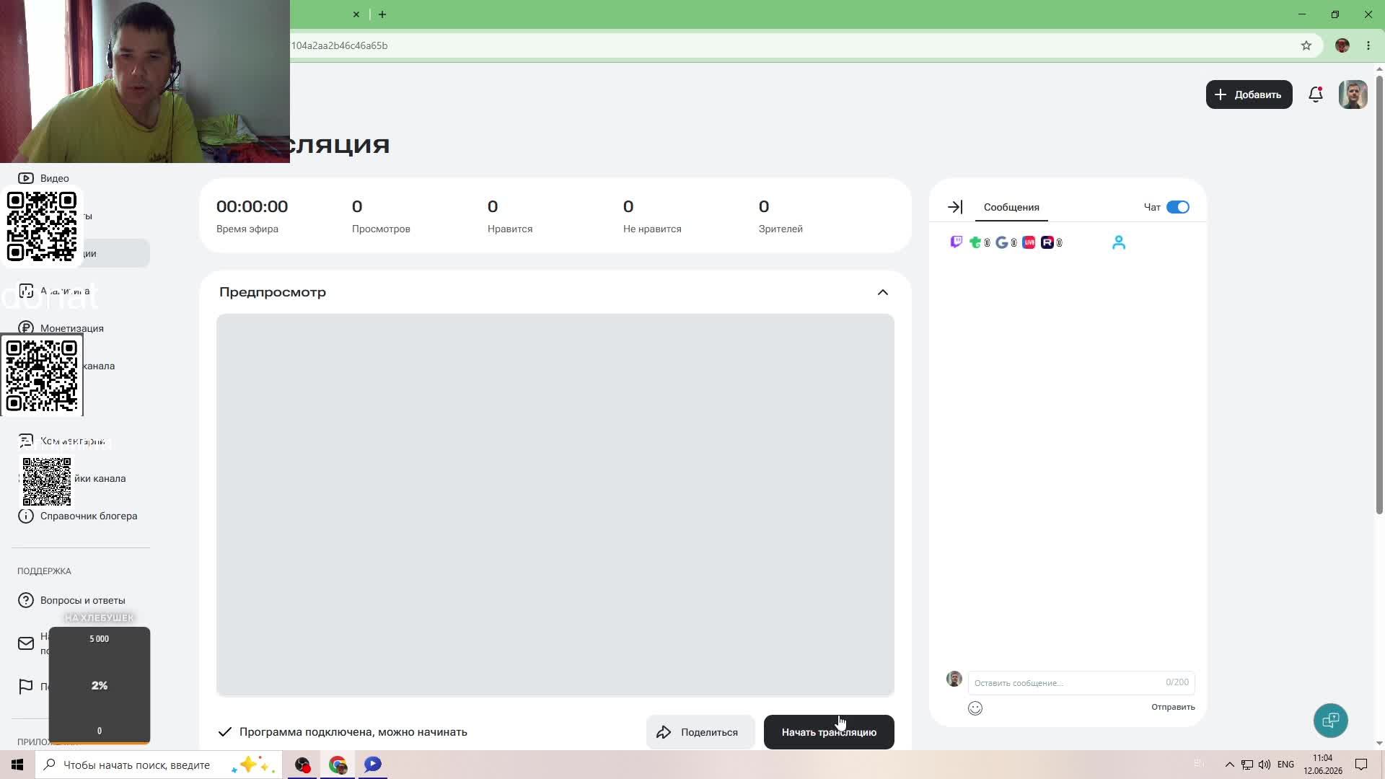The image size is (1385, 779).
Task: Click the Rutube 'R' chat source icon
Action: (1047, 242)
